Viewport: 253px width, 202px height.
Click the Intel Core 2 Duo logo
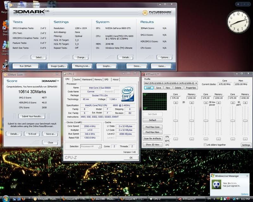tap(128, 94)
